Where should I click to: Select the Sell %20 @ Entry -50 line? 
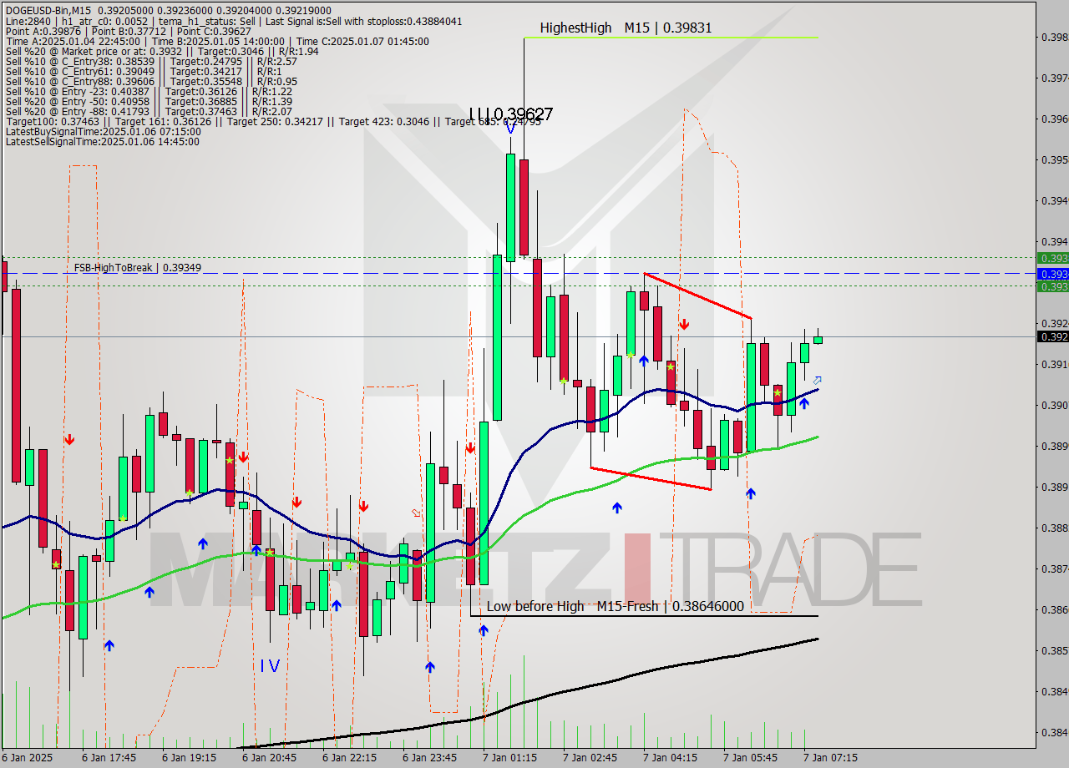tap(149, 101)
